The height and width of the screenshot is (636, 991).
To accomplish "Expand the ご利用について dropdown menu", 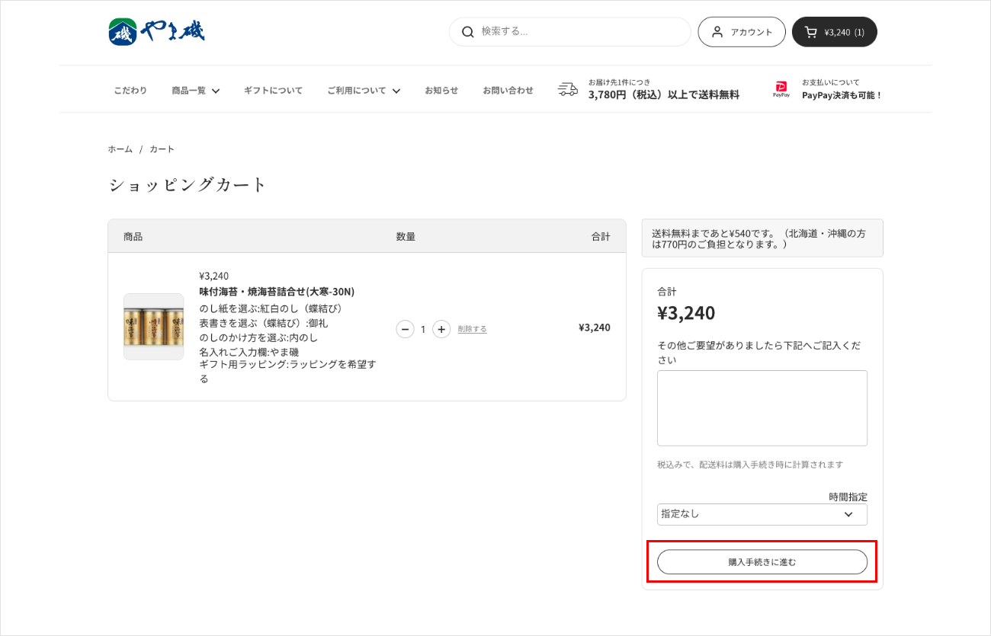I will tap(363, 91).
